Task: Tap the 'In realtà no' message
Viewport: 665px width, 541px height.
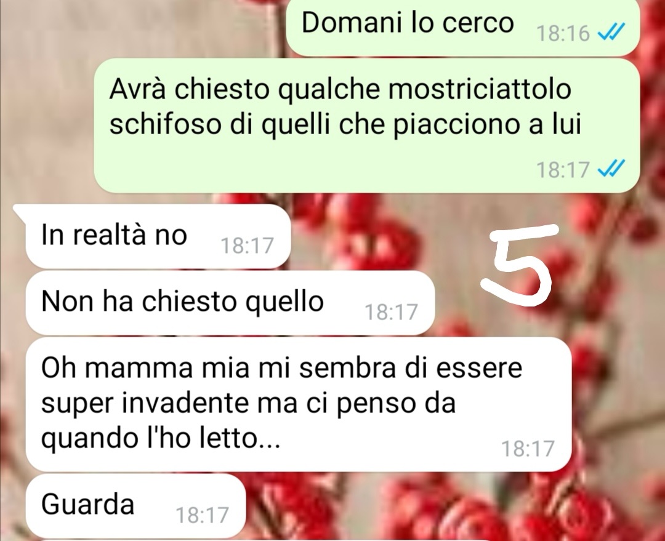Action: (x=158, y=236)
